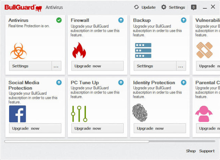Click Upgrade now on Vulnerability card
The height and width of the screenshot is (160, 220).
point(208,66)
